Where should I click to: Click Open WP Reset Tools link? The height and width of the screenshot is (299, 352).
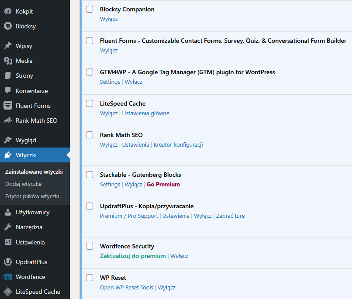click(127, 287)
